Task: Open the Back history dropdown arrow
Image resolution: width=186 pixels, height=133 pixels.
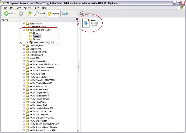Action: coord(16,13)
